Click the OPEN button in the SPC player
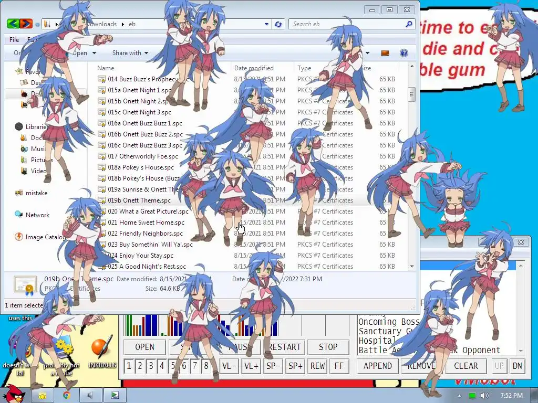The image size is (538, 403). coord(145,347)
